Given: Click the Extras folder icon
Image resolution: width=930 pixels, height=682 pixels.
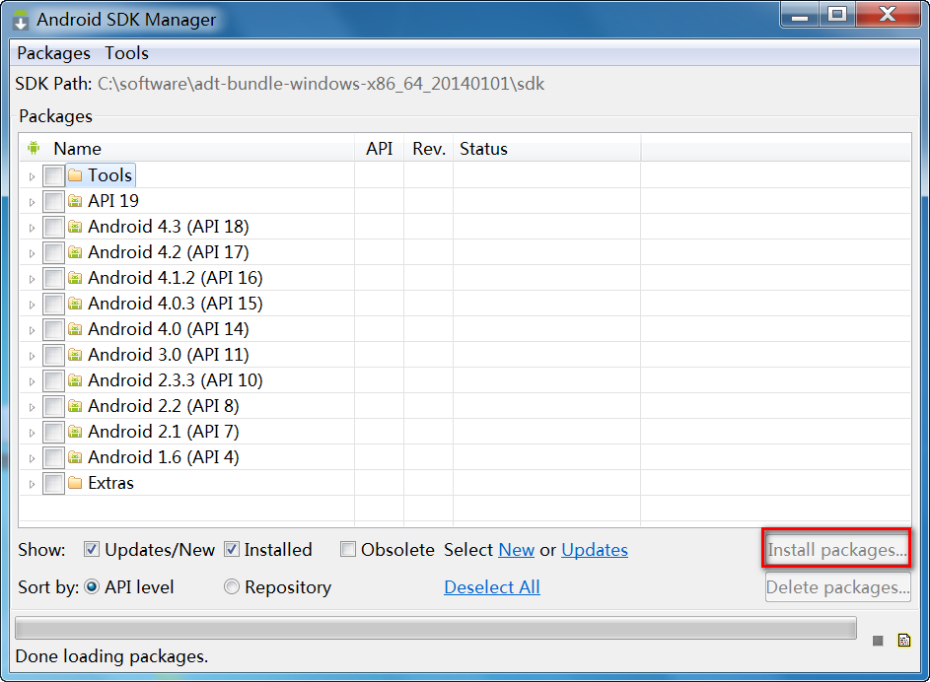Looking at the screenshot, I should tap(75, 483).
